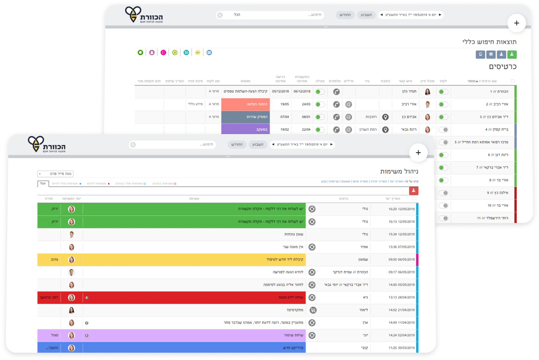This screenshot has height=360, width=539.
Task: Expand the collapsed header chevron in tasks window
Action: click(x=228, y=156)
